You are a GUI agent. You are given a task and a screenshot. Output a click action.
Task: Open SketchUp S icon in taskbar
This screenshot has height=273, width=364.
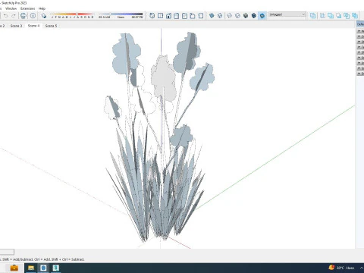55,268
